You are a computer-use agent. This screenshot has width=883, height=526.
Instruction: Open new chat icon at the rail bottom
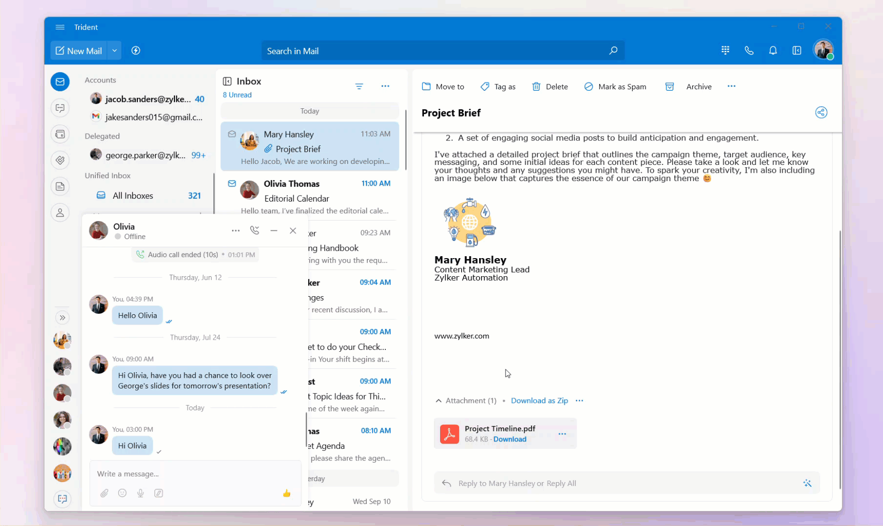click(62, 499)
